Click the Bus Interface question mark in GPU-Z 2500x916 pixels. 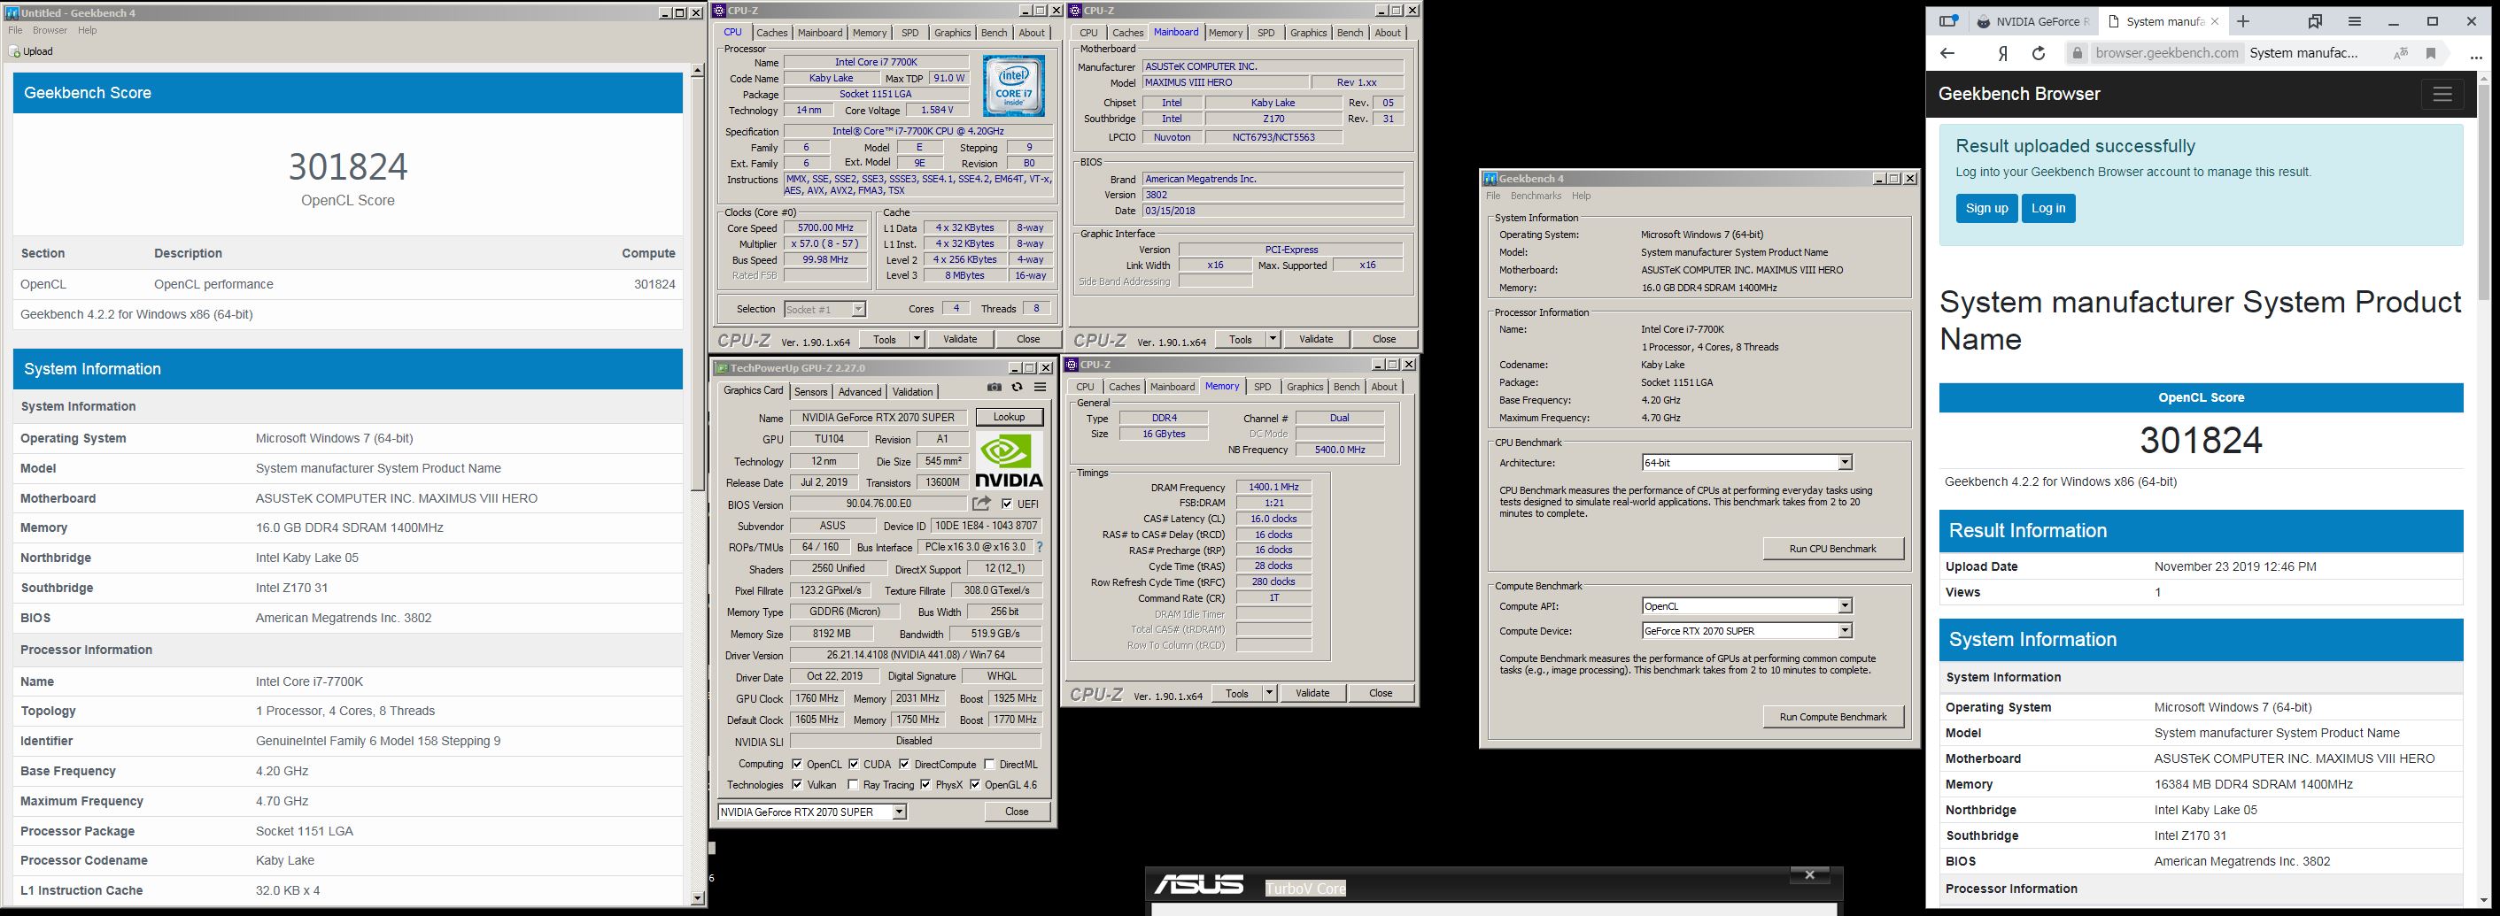pos(1040,547)
